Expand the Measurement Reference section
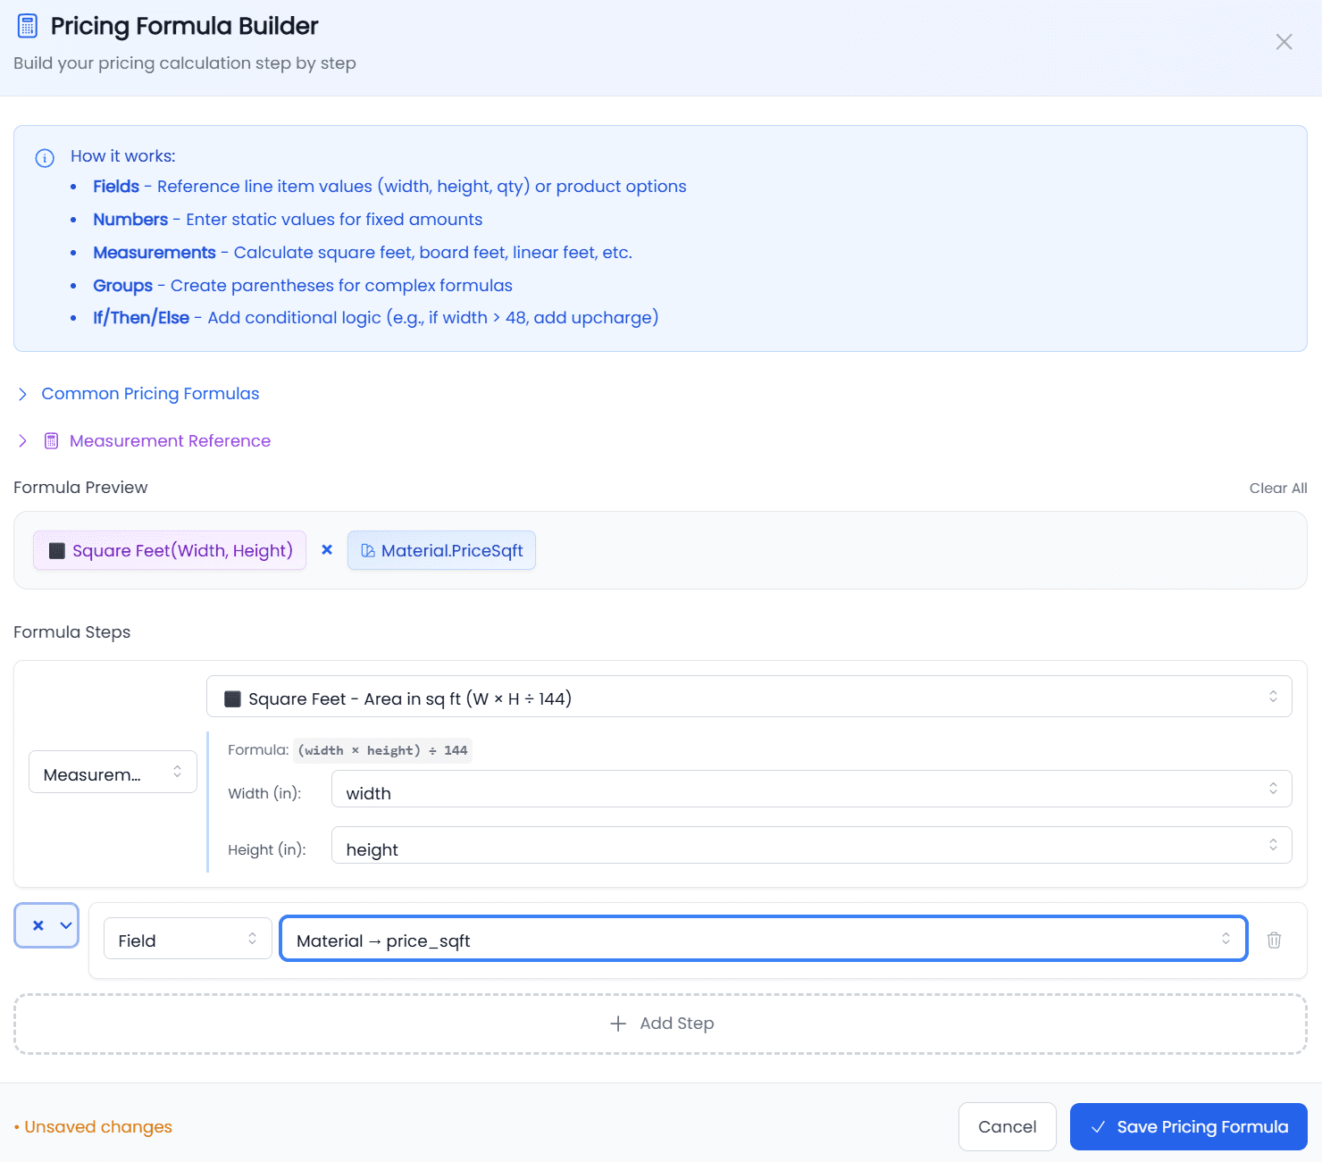The image size is (1322, 1162). (x=169, y=440)
